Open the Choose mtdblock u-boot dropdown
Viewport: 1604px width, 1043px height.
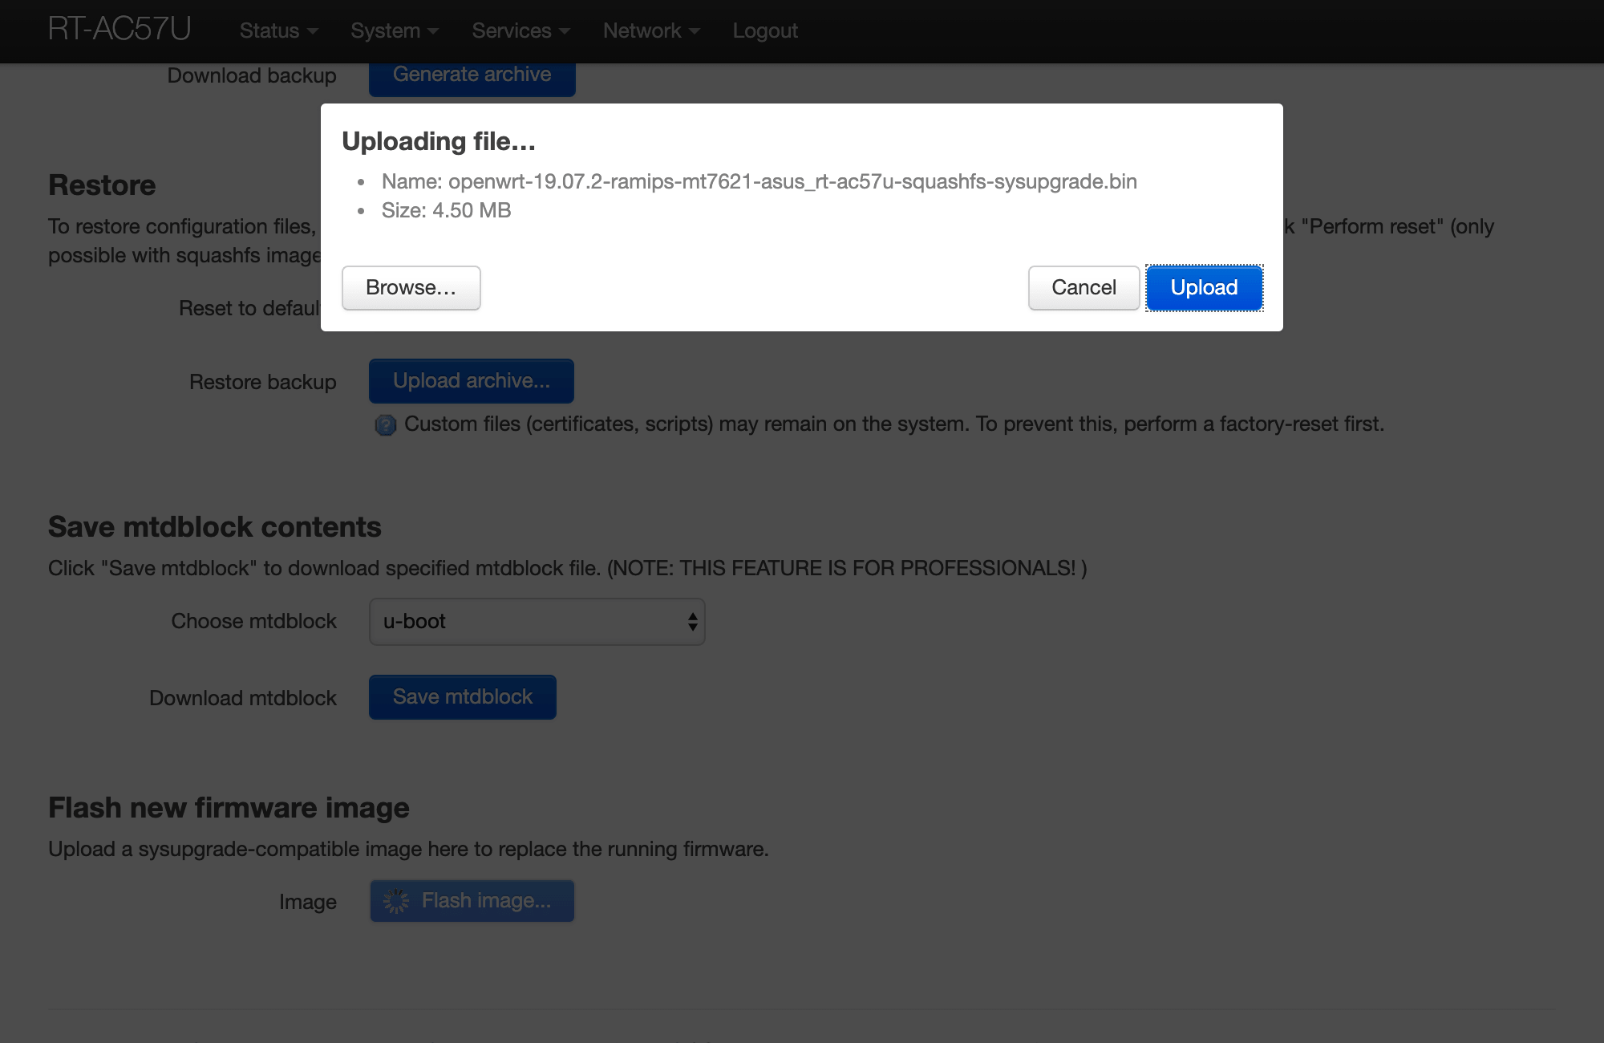click(536, 621)
